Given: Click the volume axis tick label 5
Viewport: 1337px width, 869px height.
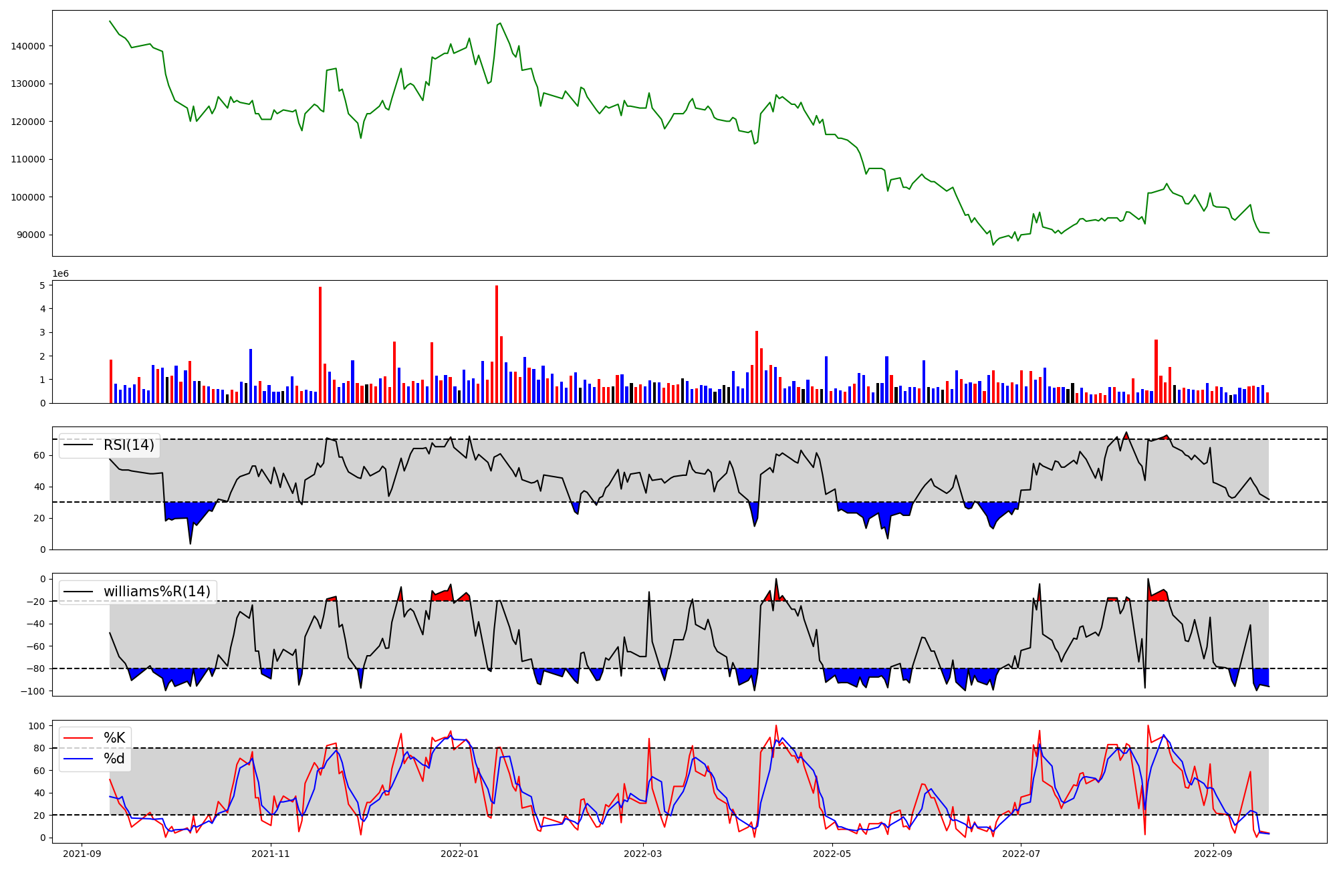Looking at the screenshot, I should (42, 285).
